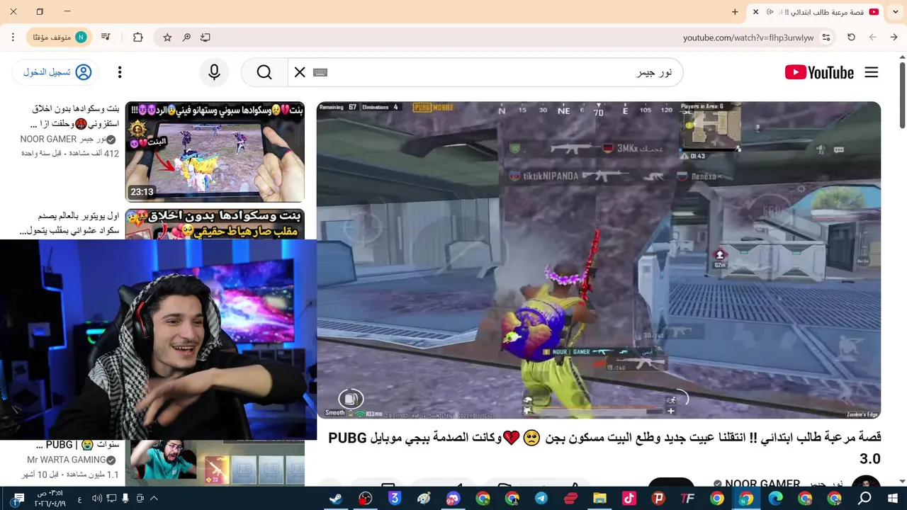
Task: Open a new browser tab with plus
Action: coord(735,12)
